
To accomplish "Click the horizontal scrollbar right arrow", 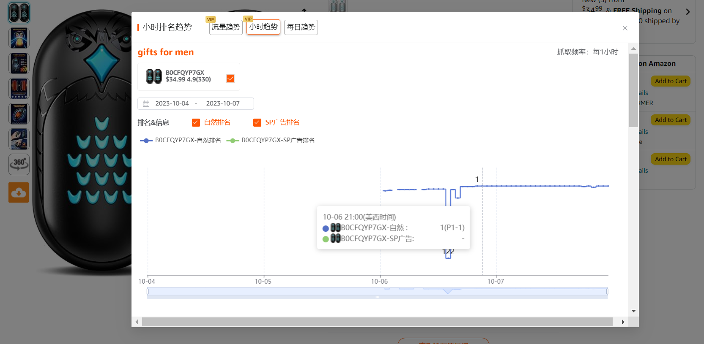I will click(623, 322).
